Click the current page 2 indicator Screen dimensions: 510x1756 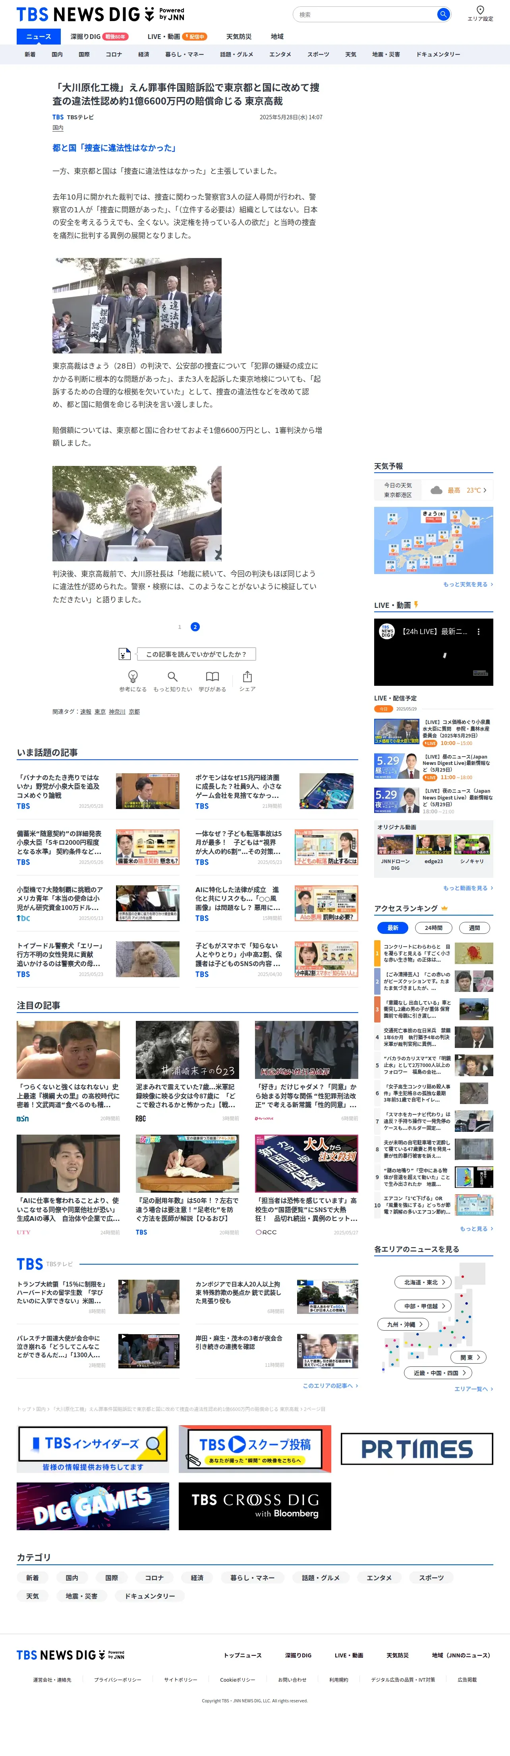point(195,627)
